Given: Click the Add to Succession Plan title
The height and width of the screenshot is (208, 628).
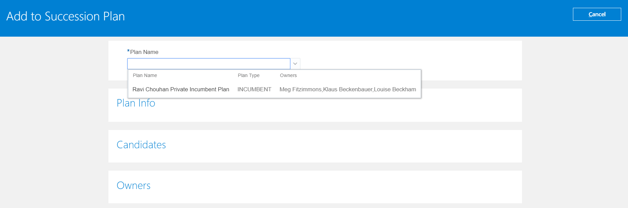Looking at the screenshot, I should [x=66, y=16].
